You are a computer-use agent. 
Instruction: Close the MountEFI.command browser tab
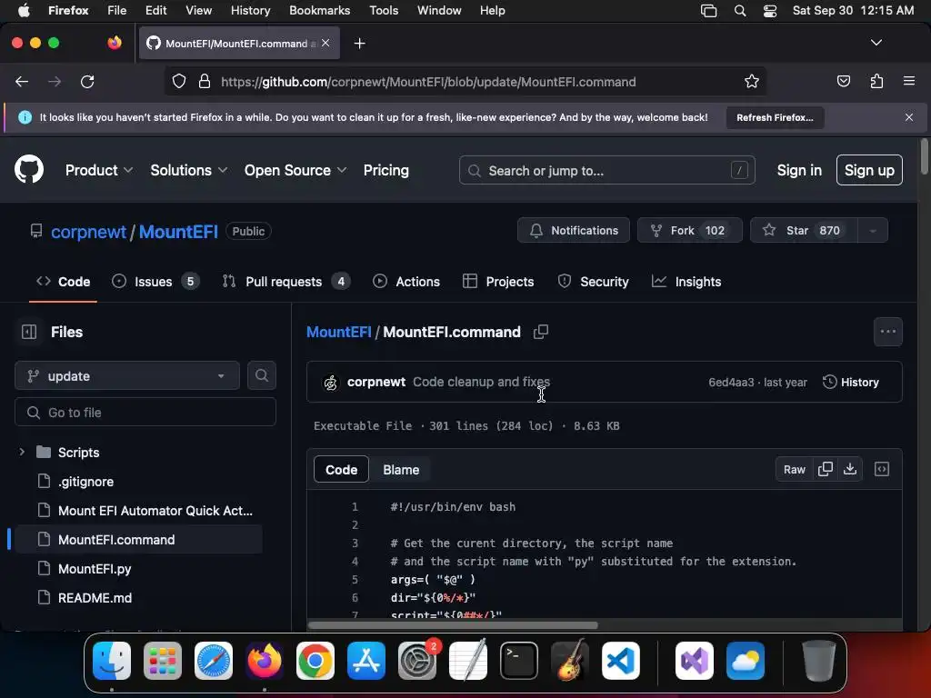325,43
